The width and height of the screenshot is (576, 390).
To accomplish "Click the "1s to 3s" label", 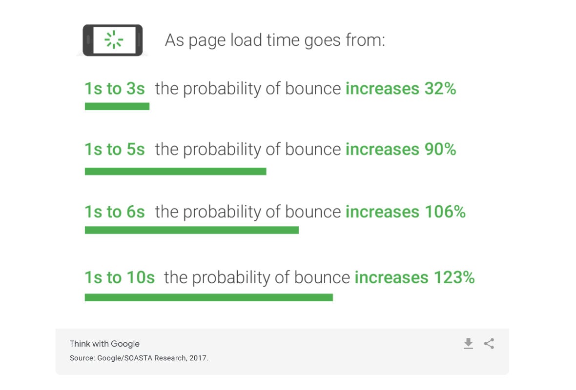I will (115, 89).
